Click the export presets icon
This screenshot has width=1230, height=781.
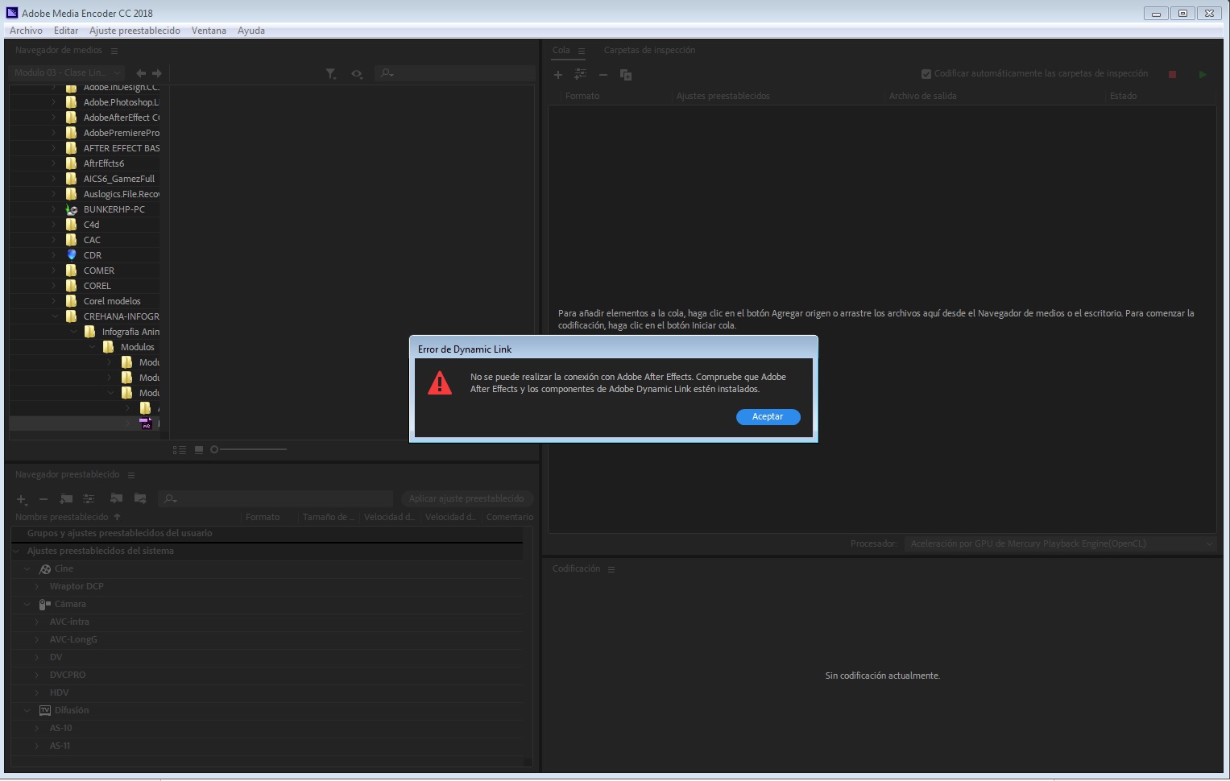[x=140, y=498]
